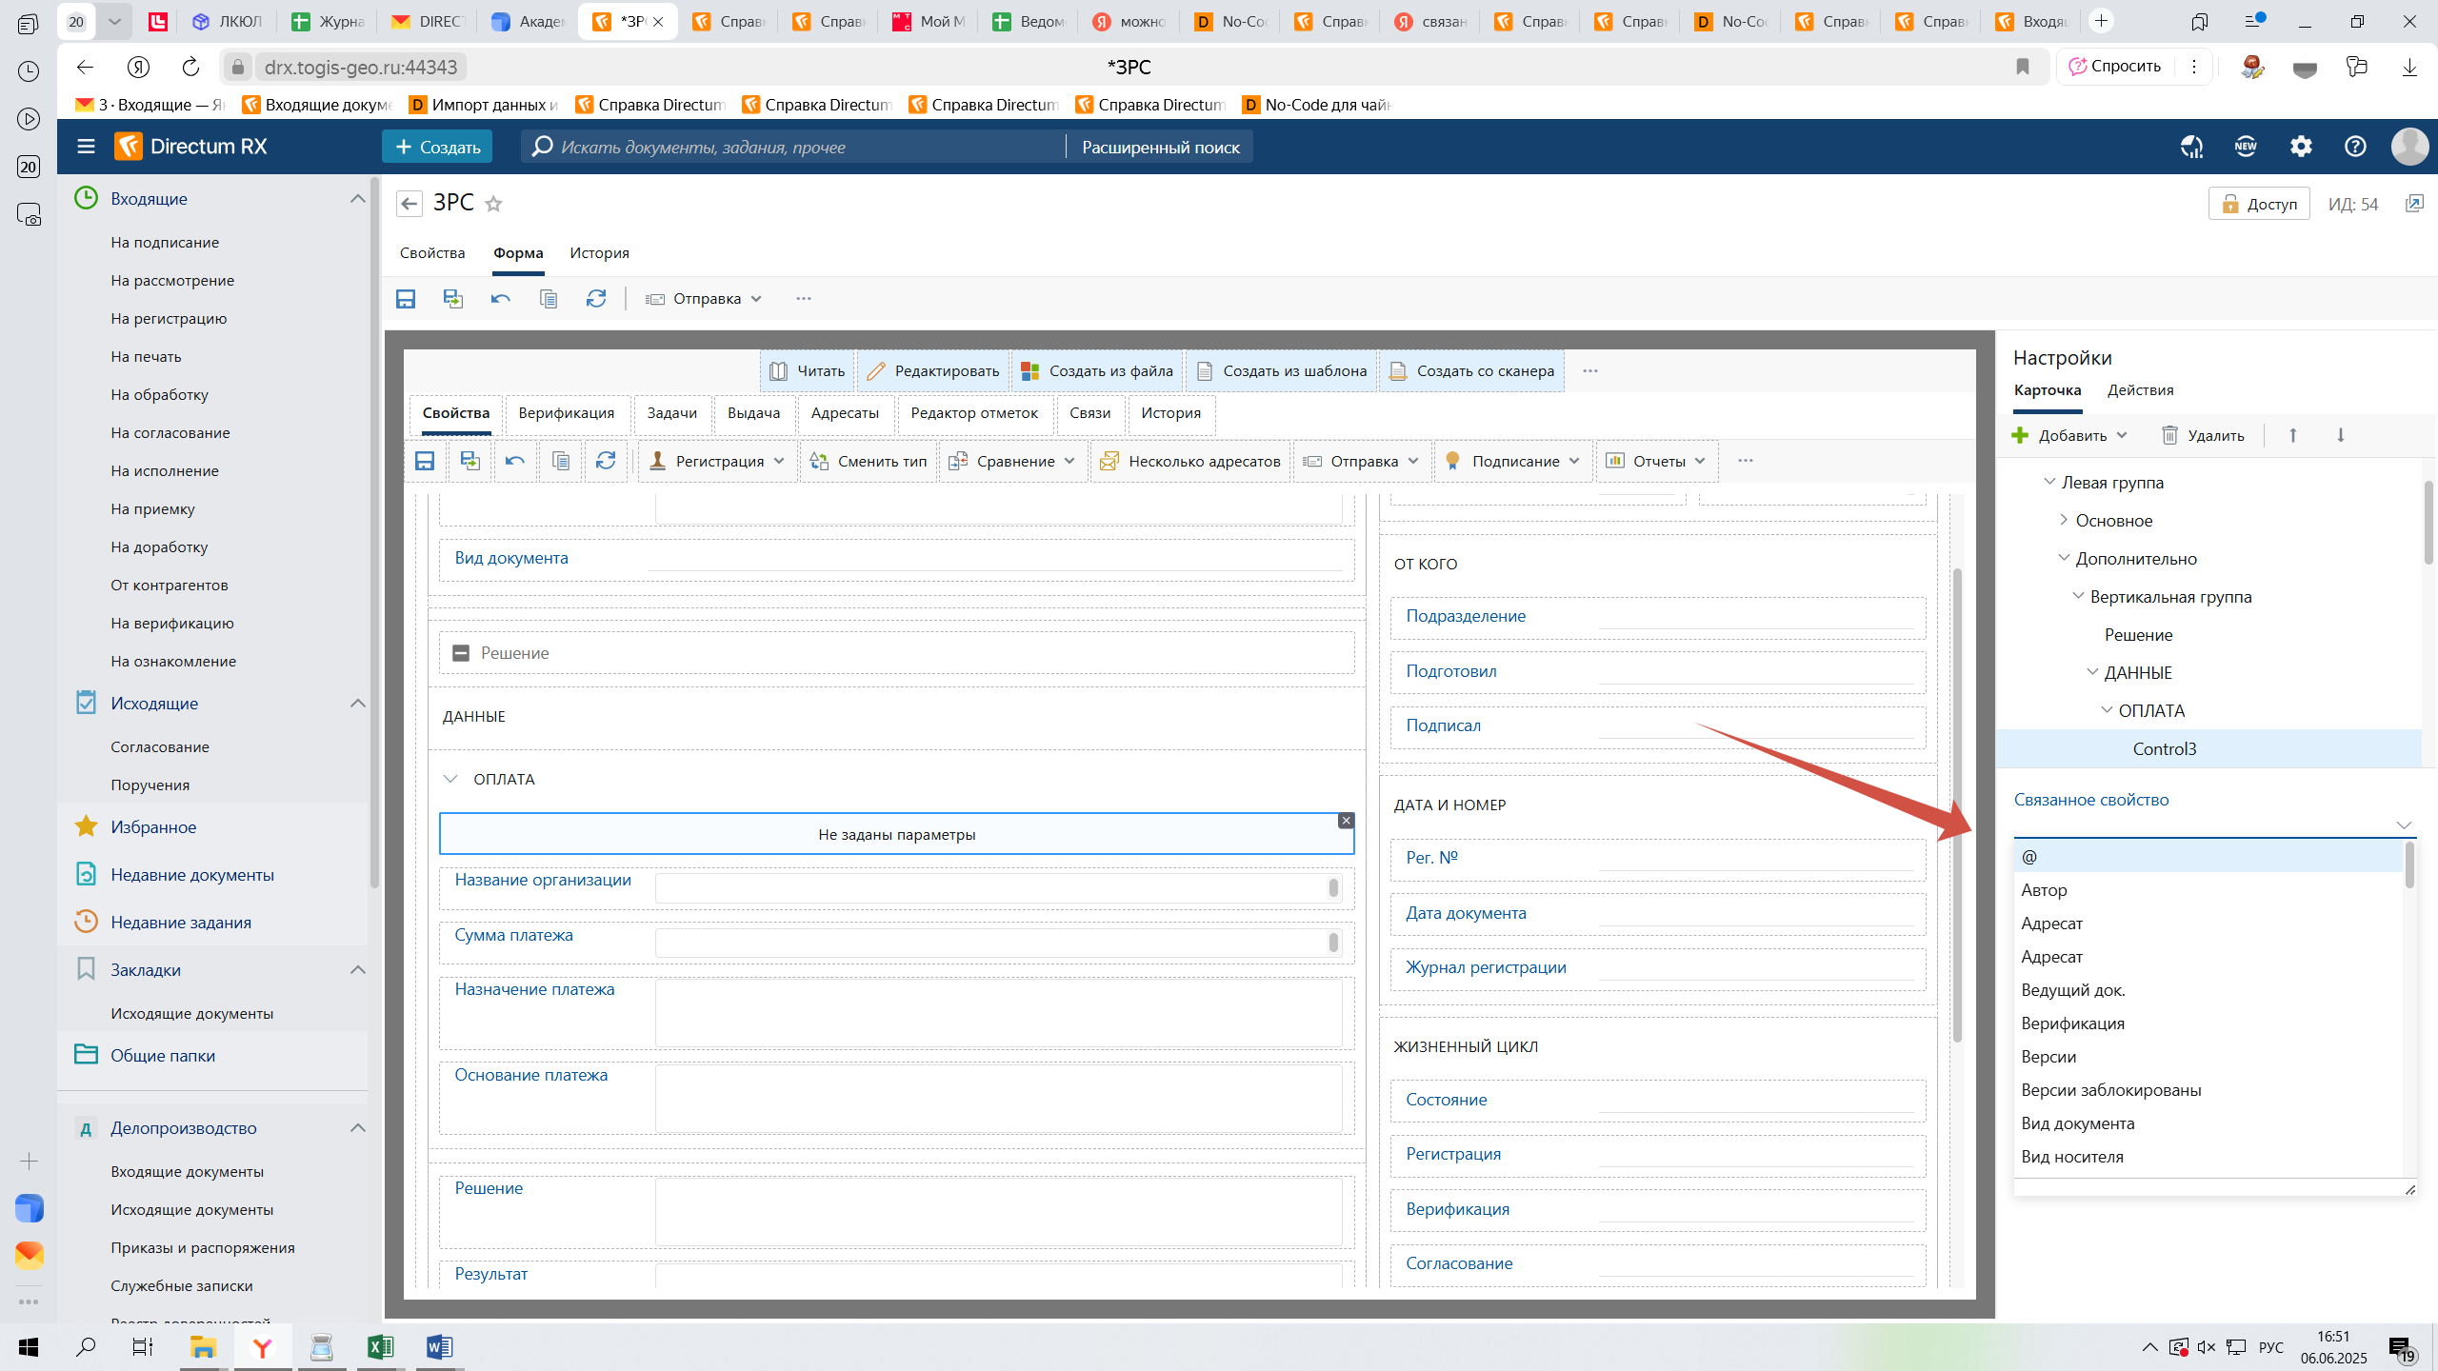Image resolution: width=2438 pixels, height=1371 pixels.
Task: Click the Редактировать button
Action: tap(934, 371)
